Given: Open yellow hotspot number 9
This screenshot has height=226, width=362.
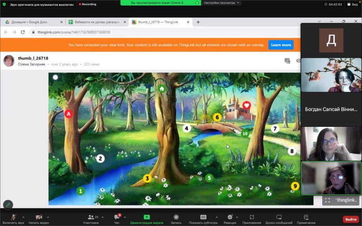Looking at the screenshot, I should coord(295,186).
